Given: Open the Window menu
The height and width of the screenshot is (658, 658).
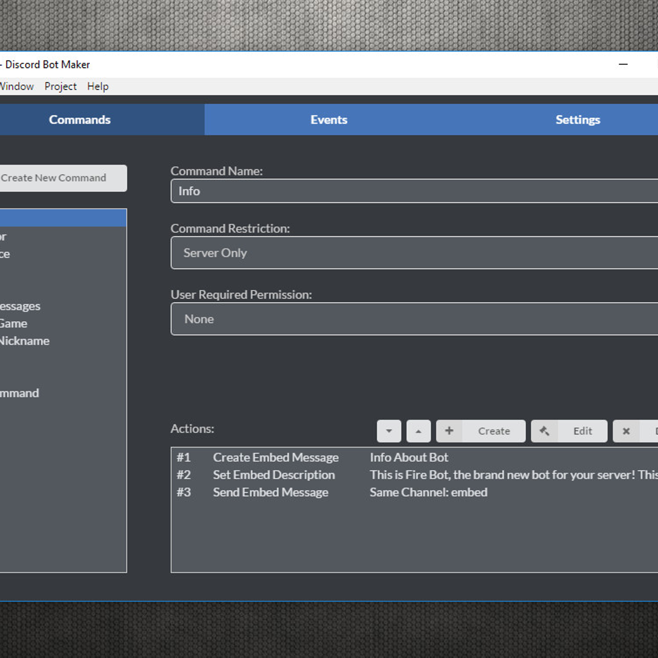Looking at the screenshot, I should (x=16, y=87).
